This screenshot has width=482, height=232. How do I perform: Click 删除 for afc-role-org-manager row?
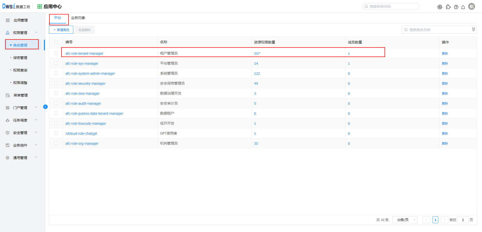[x=445, y=143]
